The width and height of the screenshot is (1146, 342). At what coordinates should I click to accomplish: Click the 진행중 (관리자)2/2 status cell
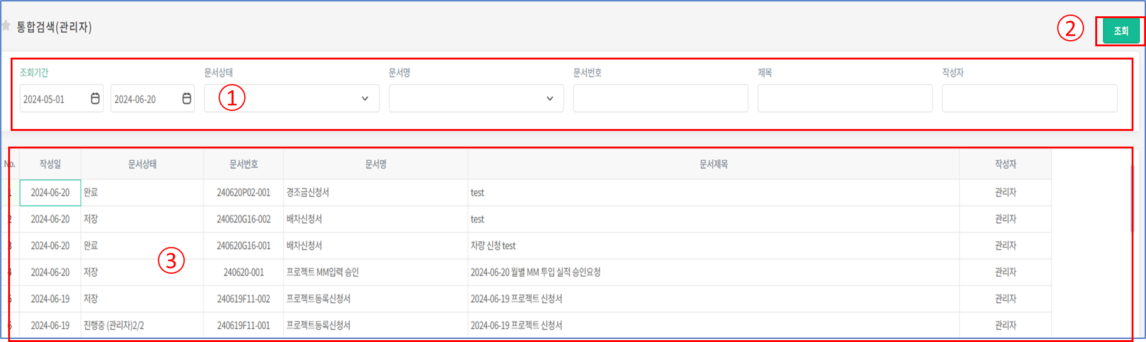pyautogui.click(x=114, y=326)
